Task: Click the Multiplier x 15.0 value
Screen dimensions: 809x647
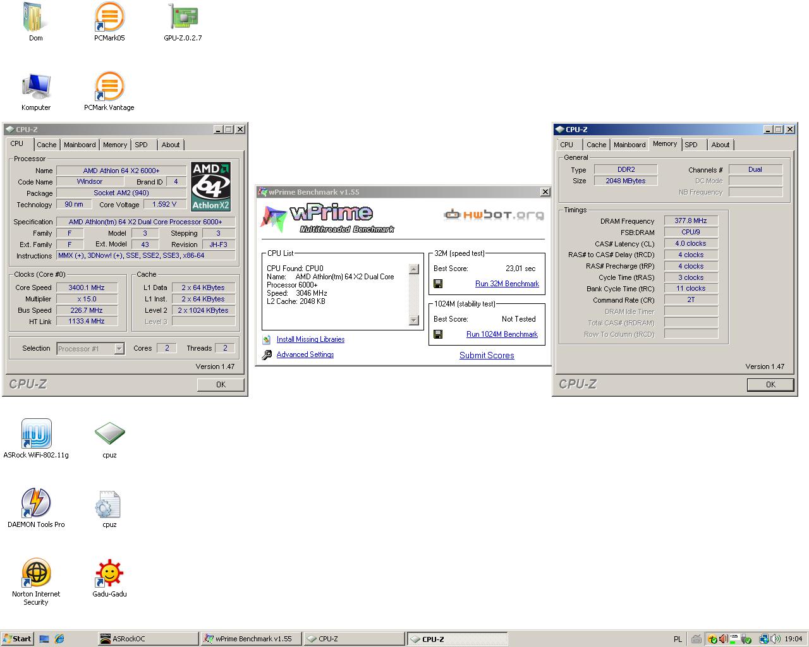Action: click(87, 299)
